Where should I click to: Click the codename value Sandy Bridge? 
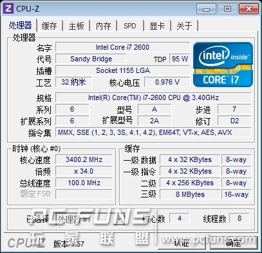pyautogui.click(x=91, y=59)
